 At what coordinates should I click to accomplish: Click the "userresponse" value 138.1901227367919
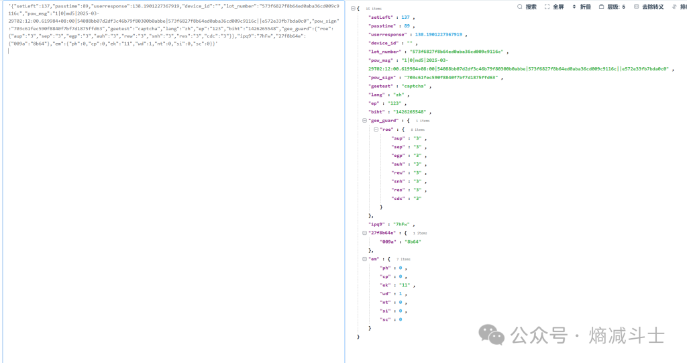[439, 34]
